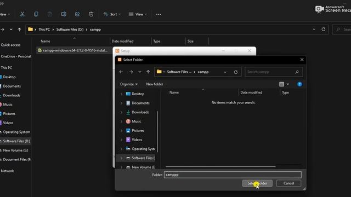This screenshot has height=197, width=351.
Task: Click the Size column header in Explorer
Action: [190, 41]
